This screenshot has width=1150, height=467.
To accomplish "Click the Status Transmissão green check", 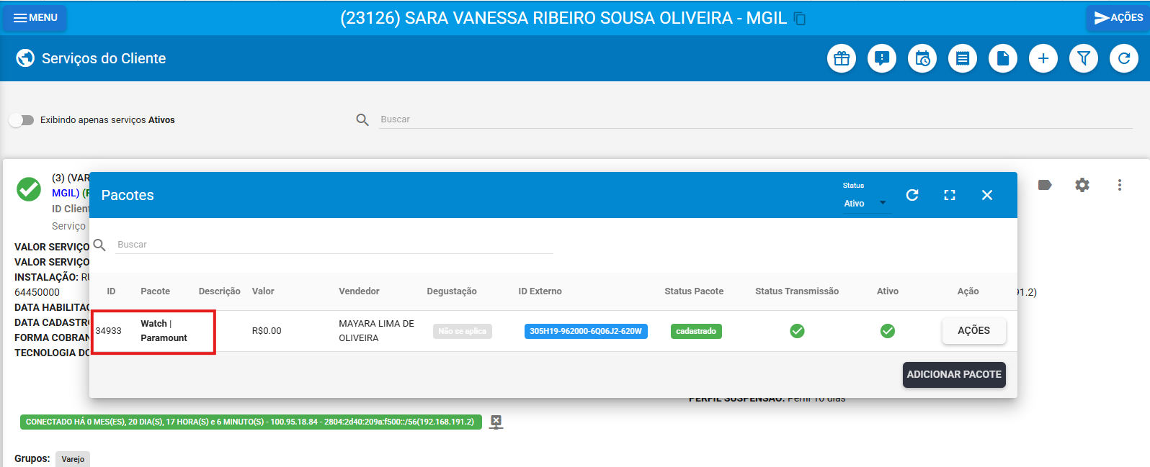I will (x=797, y=331).
